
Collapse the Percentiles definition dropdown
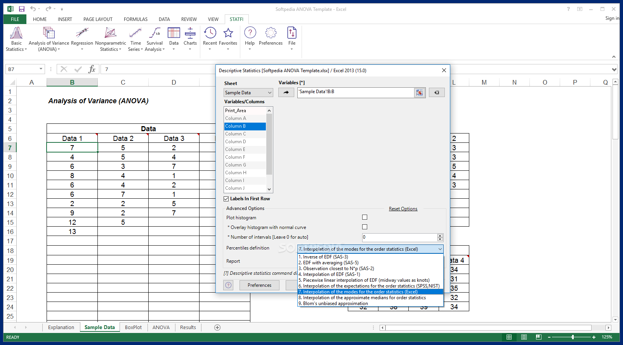440,249
